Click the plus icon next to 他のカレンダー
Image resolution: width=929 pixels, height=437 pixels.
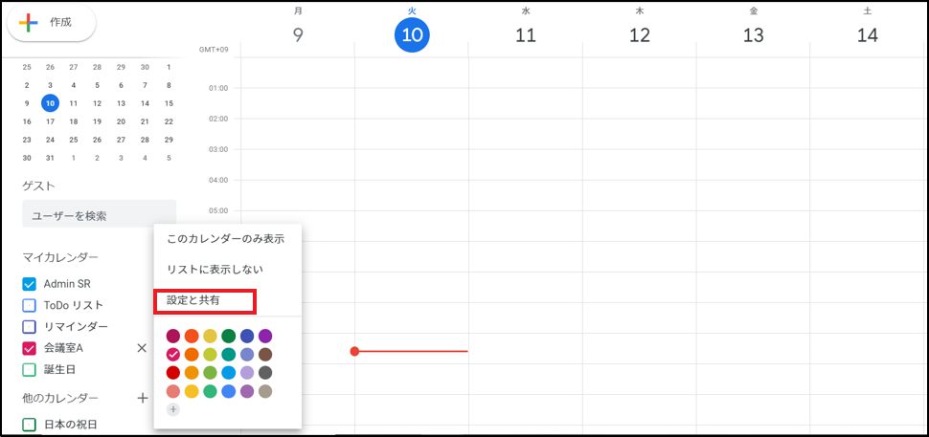click(142, 398)
